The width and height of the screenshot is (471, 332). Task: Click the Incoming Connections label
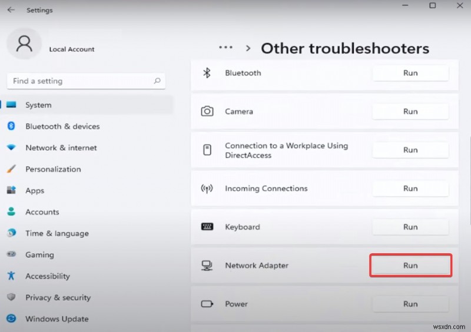(x=267, y=189)
